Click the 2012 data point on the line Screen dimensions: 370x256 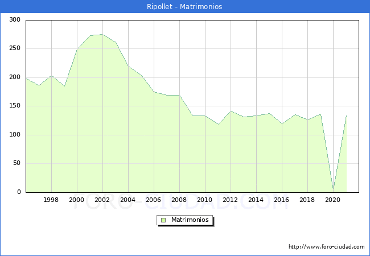point(231,112)
